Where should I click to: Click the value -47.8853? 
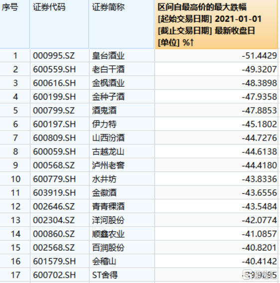[259, 111]
